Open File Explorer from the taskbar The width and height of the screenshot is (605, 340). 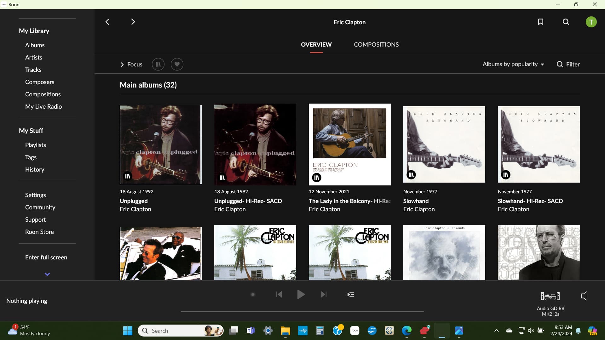(285, 331)
